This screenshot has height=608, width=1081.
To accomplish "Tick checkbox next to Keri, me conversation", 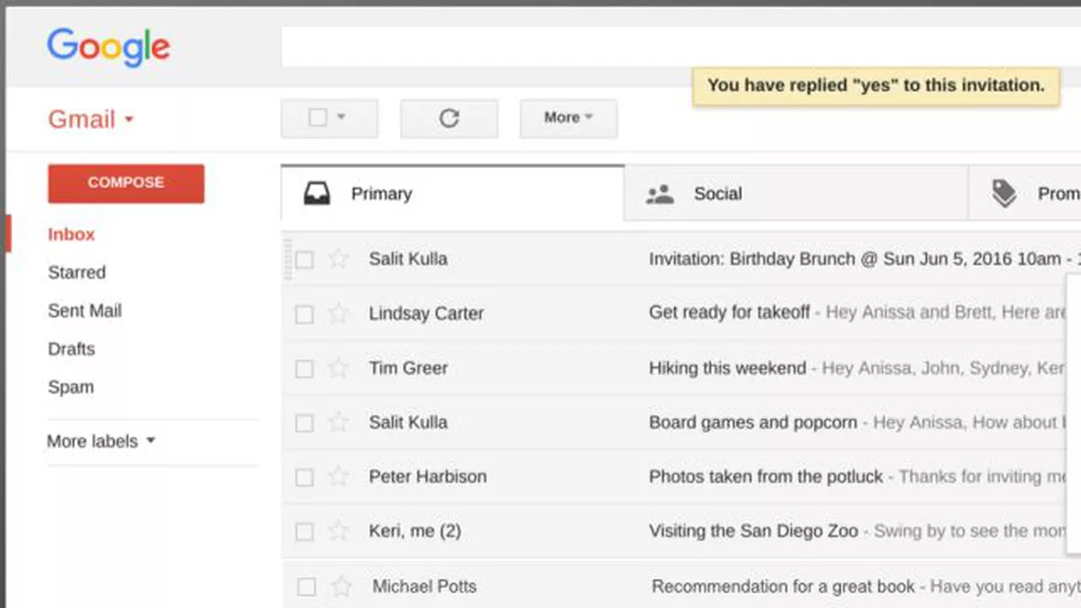I will (x=305, y=532).
